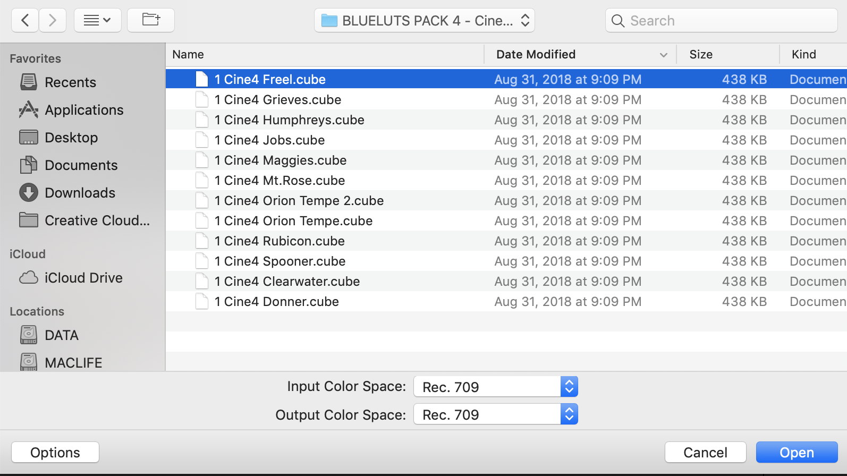The height and width of the screenshot is (476, 847).
Task: Open the Applications folder from the sidebar
Action: 83,110
